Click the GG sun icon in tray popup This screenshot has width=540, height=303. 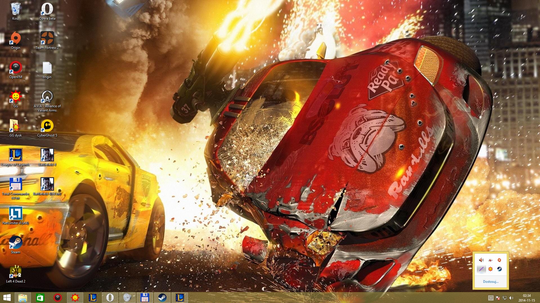click(490, 269)
